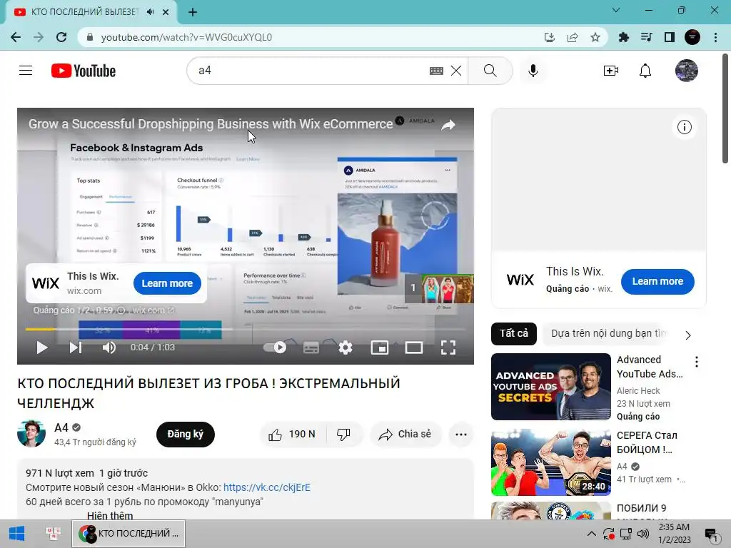The width and height of the screenshot is (731, 548).
Task: Start voice search with microphone
Action: click(x=533, y=71)
